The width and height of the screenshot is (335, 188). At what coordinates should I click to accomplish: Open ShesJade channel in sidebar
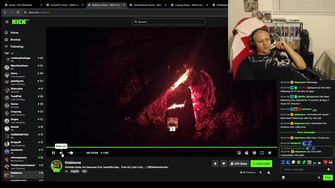click(x=24, y=90)
